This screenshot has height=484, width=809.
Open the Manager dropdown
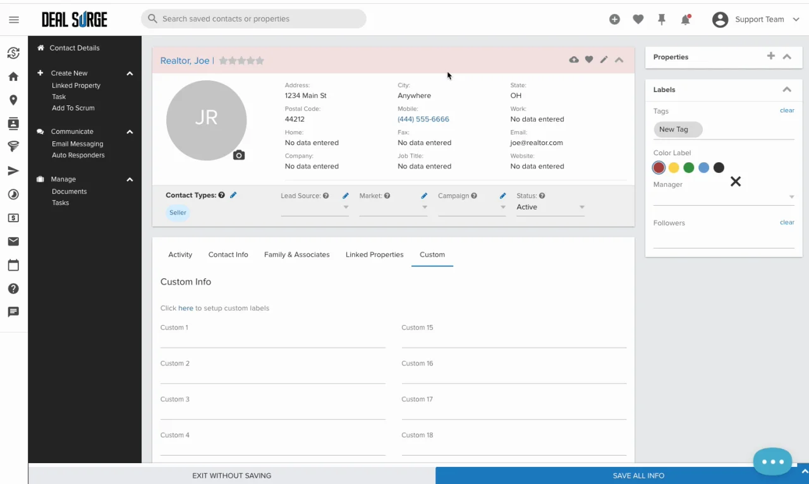[724, 198]
